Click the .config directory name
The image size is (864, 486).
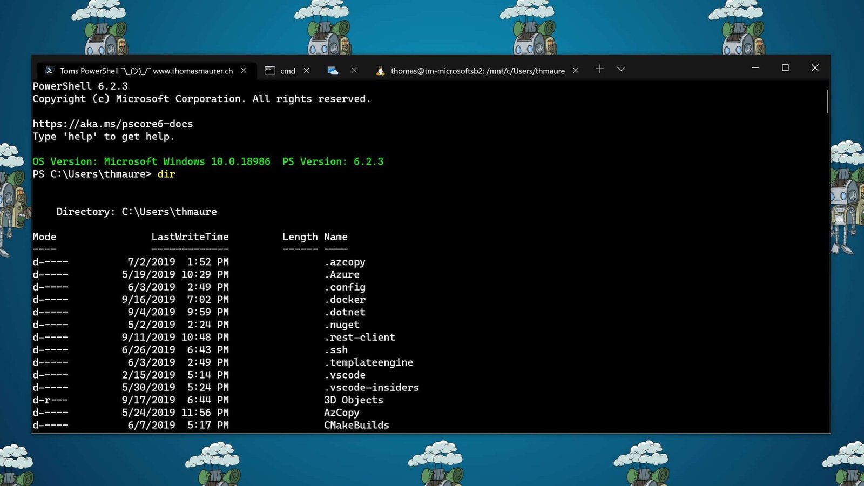[345, 287]
